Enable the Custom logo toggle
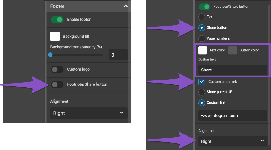This screenshot has height=150, width=271. pos(57,70)
